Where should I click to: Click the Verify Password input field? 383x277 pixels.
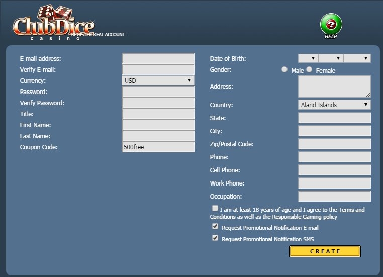(158, 103)
